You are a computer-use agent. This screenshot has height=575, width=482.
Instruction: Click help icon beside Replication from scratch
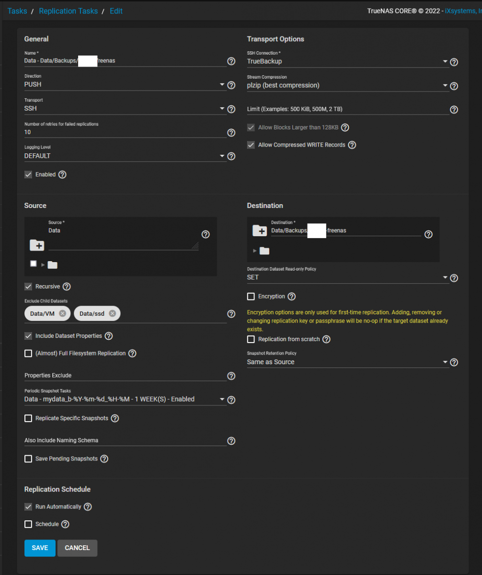[x=327, y=339]
